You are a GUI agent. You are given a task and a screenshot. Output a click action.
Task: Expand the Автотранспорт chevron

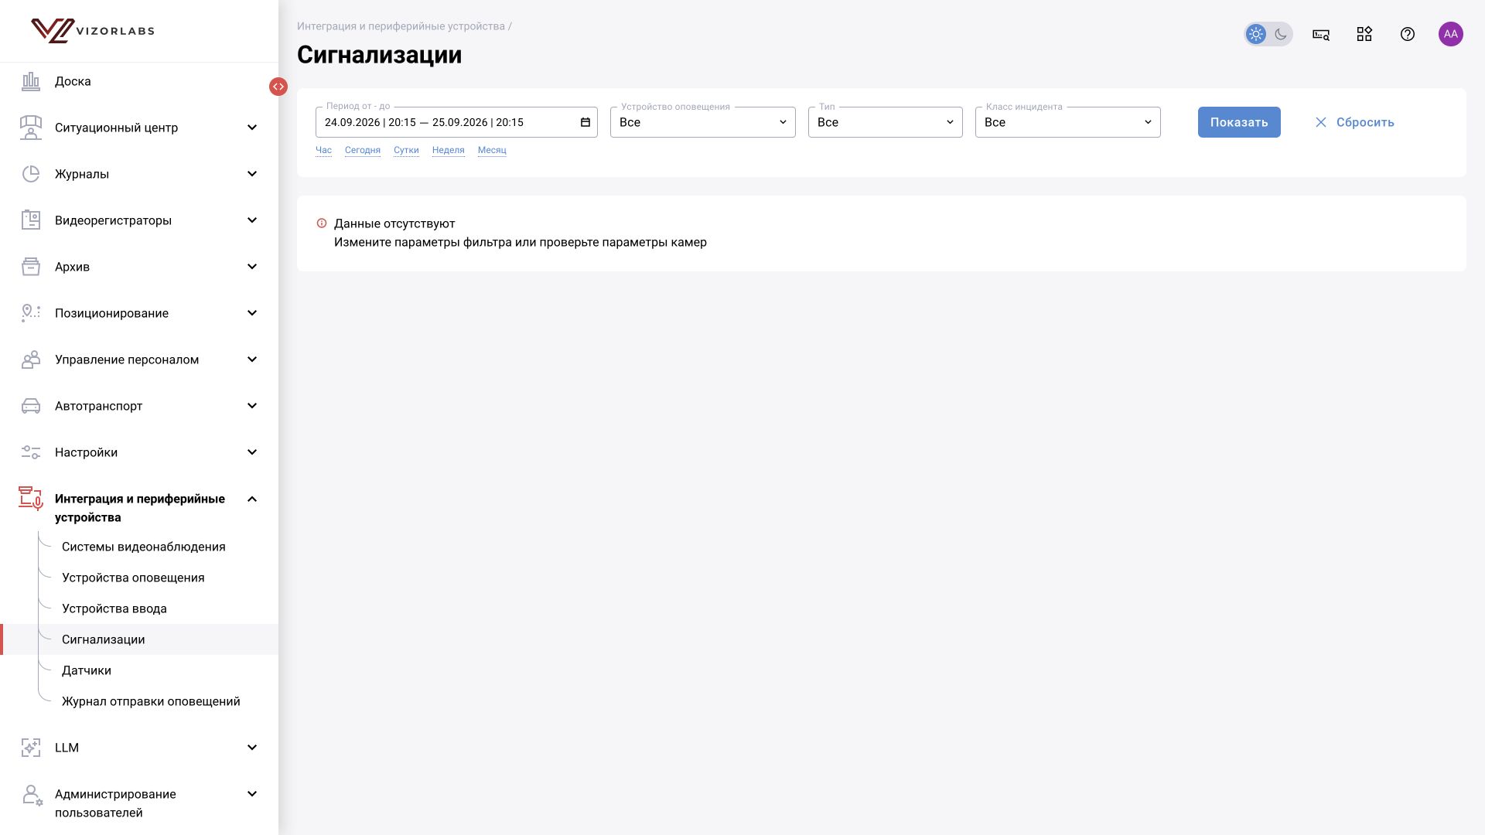tap(252, 406)
